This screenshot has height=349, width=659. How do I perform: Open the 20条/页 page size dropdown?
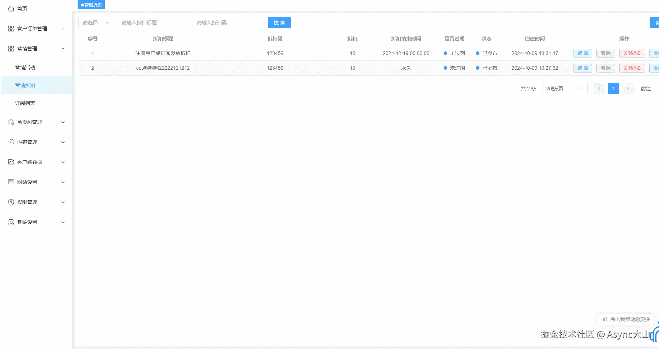tap(565, 89)
